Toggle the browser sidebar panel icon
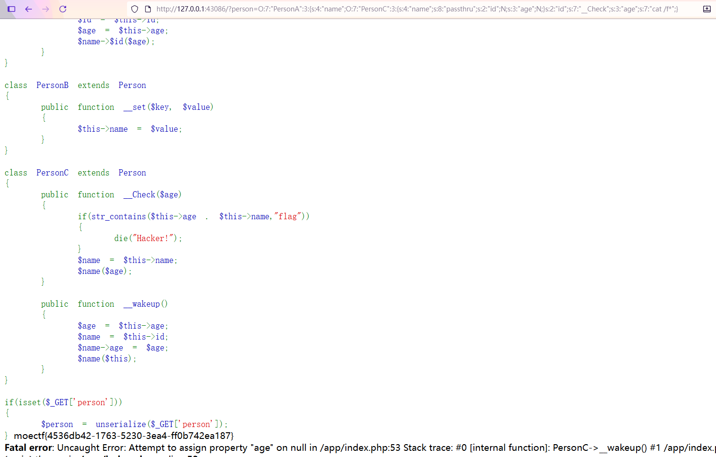This screenshot has width=716, height=457. [11, 9]
